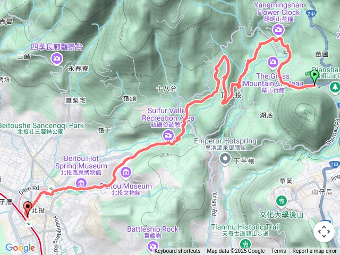The height and width of the screenshot is (255, 340).
Task: Select the Sulfur Valley Recreation Area camera marker
Action: point(168,136)
